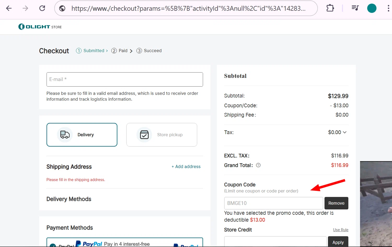392x247 pixels.
Task: Click the coupon code field BMGE10
Action: coord(274,203)
